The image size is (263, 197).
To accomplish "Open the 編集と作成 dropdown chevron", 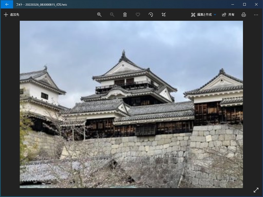I will (215, 15).
